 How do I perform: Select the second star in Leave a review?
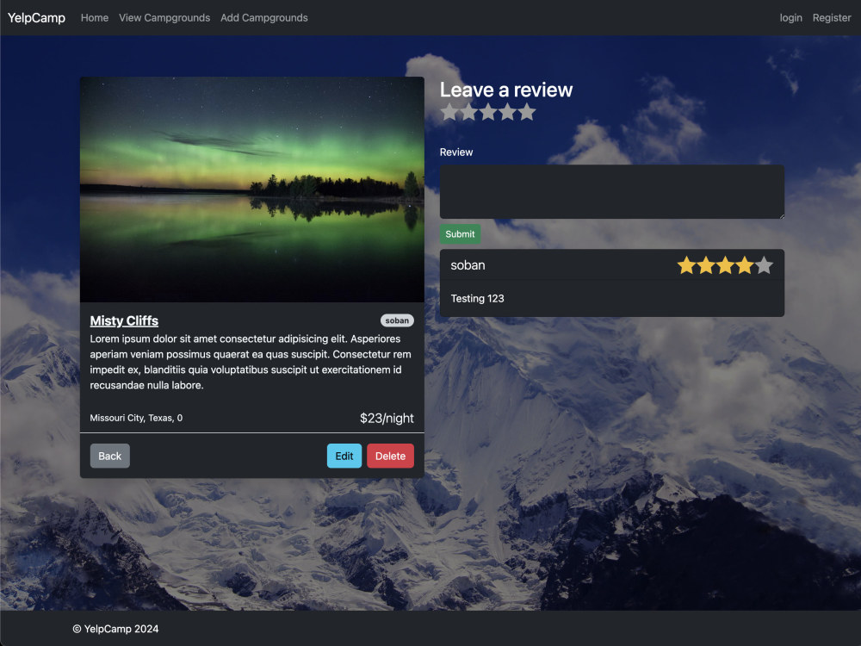[x=469, y=111]
